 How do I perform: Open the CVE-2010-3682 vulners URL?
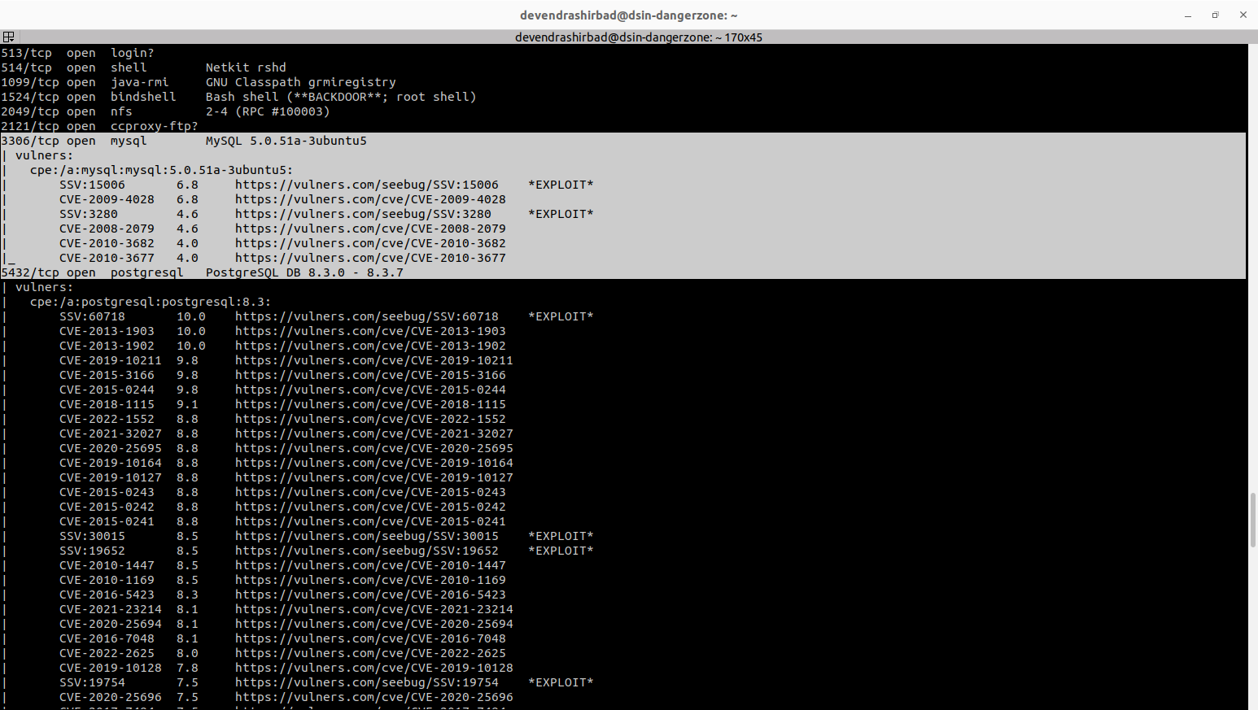pyautogui.click(x=370, y=243)
